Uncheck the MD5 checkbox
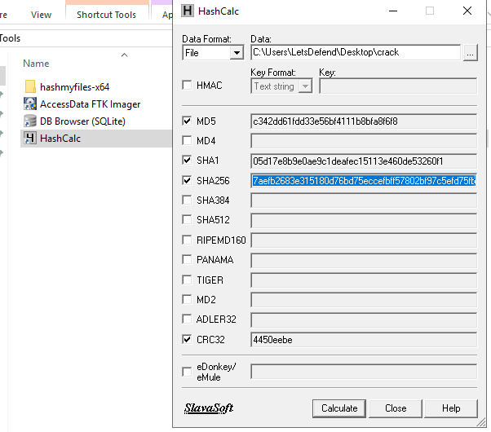 [187, 121]
